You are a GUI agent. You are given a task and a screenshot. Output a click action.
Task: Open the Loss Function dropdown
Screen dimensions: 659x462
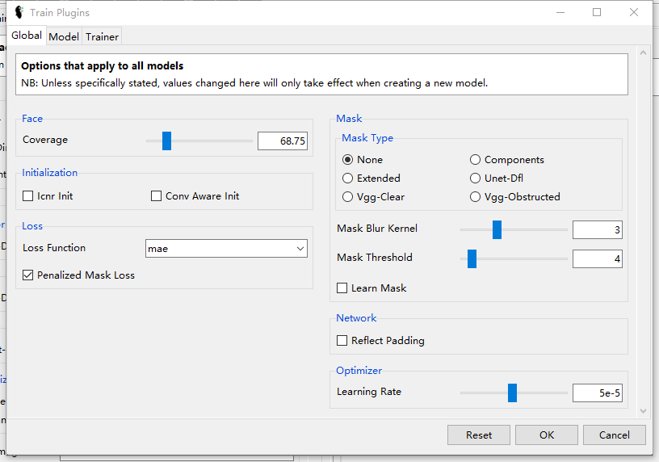(x=226, y=249)
